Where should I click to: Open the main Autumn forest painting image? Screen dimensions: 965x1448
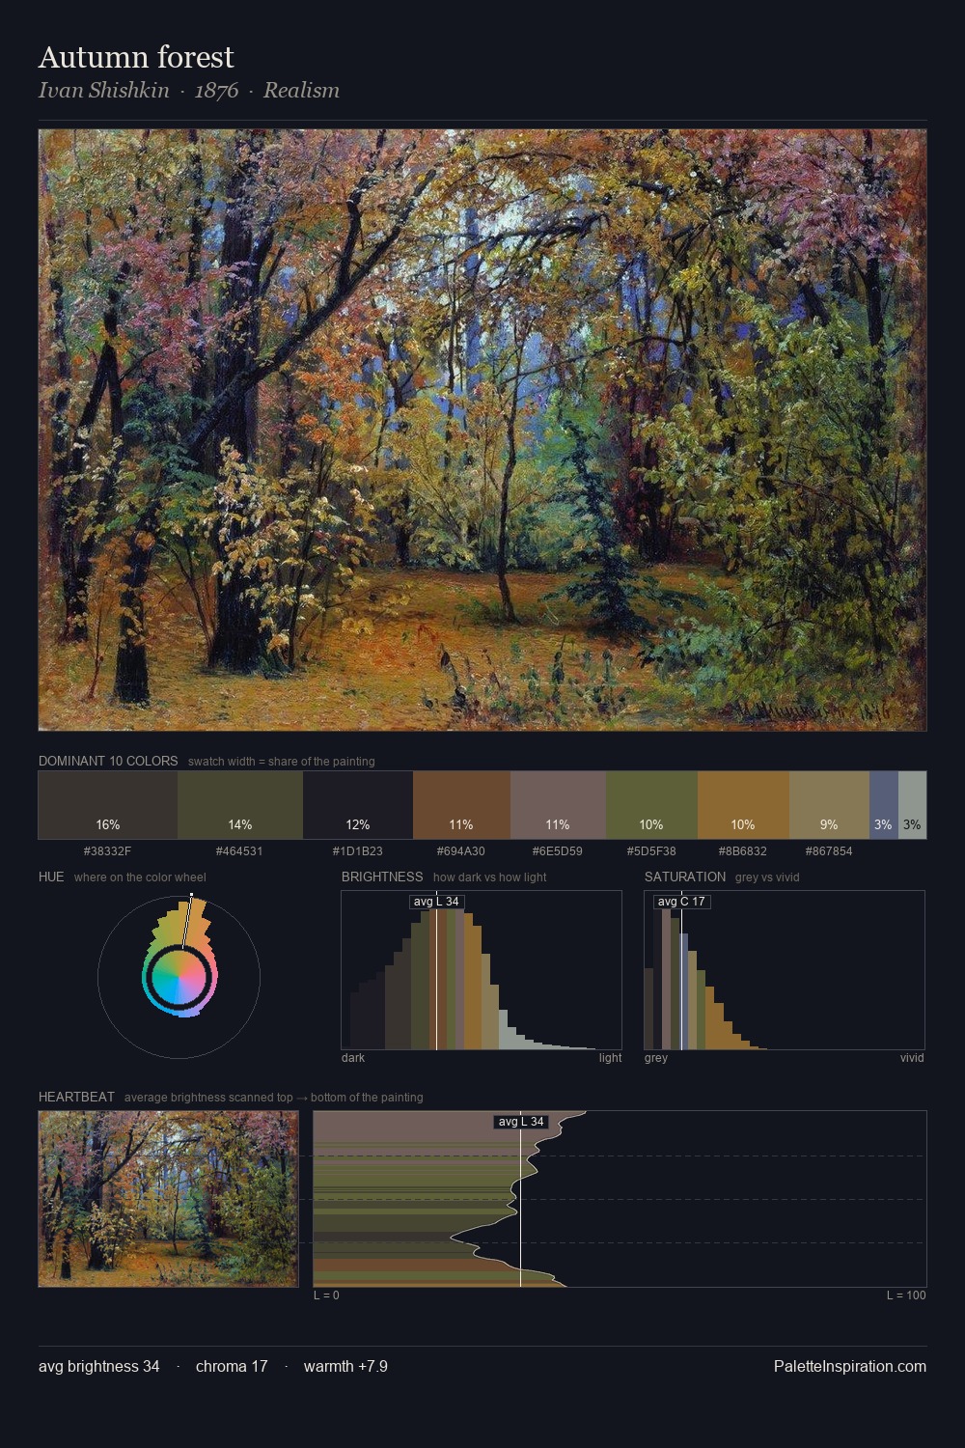482,431
